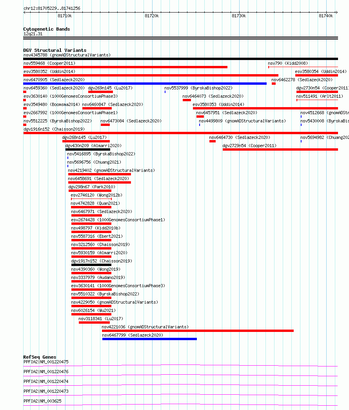Click the 81730k ruler position

pos(239,16)
